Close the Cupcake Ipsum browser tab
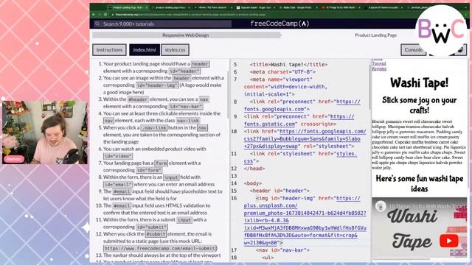Viewport: 472px width, 265px height. [x=274, y=7]
